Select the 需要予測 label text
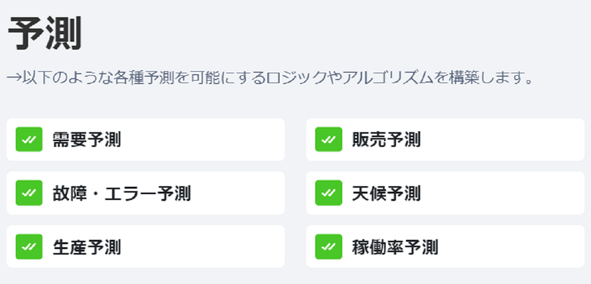This screenshot has height=284, width=591. (87, 140)
